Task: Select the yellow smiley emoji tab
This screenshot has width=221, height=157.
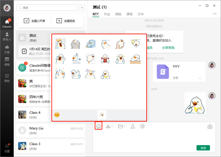Action: point(57,115)
